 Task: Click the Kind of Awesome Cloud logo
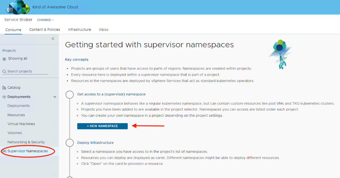(x=18, y=7)
